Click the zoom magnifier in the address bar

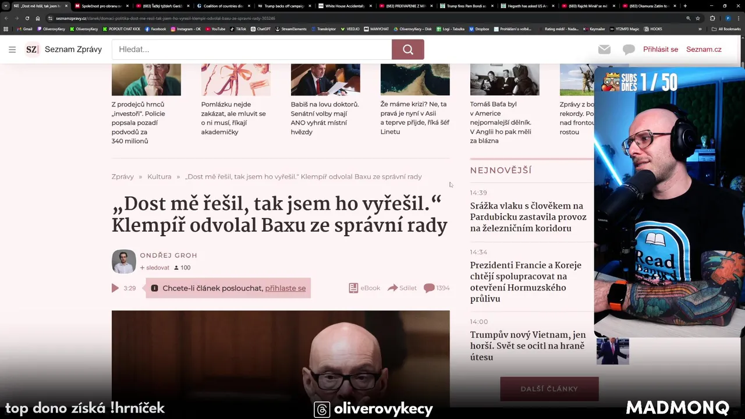coord(689,18)
